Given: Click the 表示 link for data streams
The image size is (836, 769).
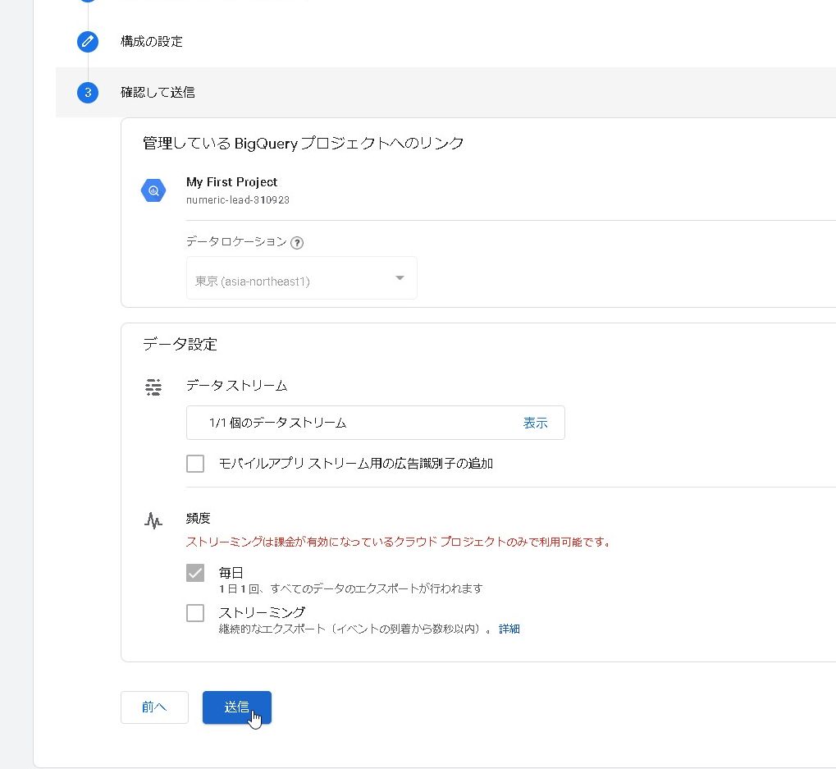Looking at the screenshot, I should click(535, 423).
